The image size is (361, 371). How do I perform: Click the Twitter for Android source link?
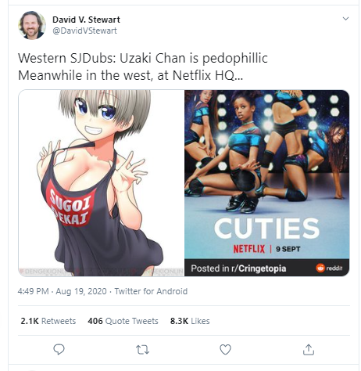tap(151, 291)
